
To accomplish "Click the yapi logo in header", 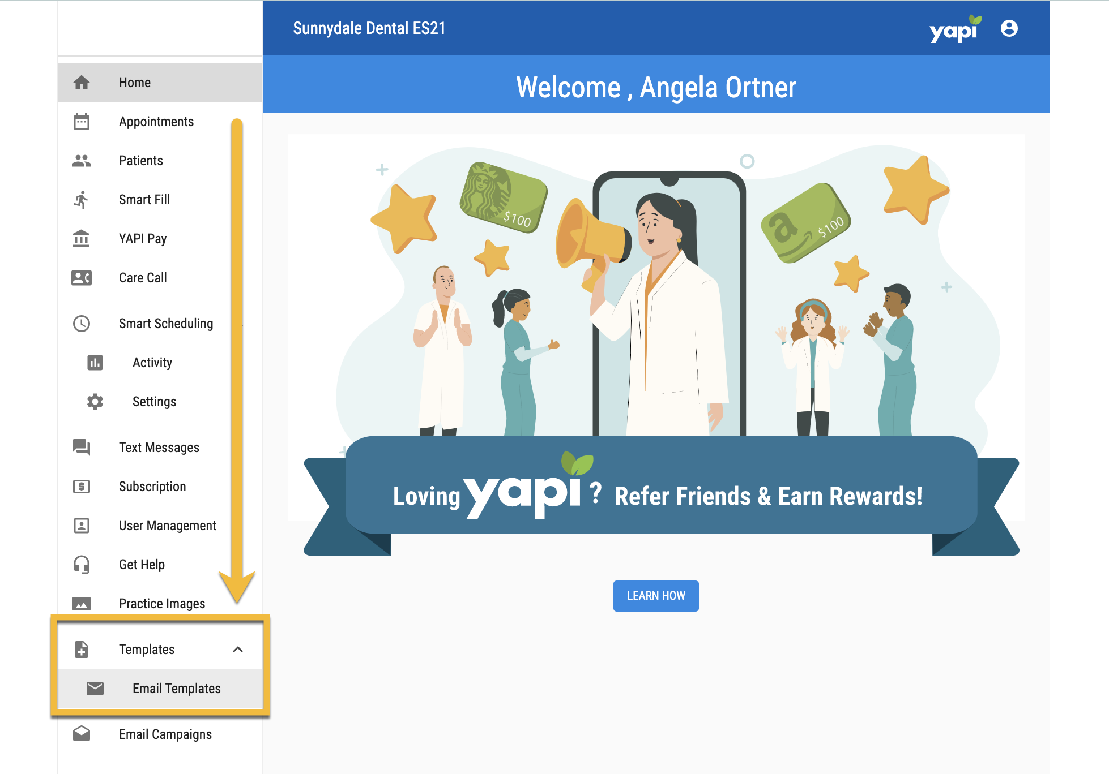I will point(956,29).
